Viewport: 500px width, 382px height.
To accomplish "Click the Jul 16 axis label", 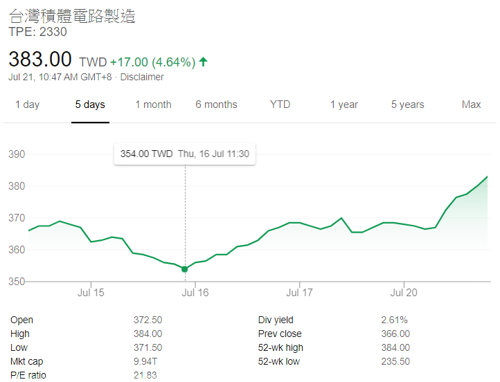I will pos(195,293).
